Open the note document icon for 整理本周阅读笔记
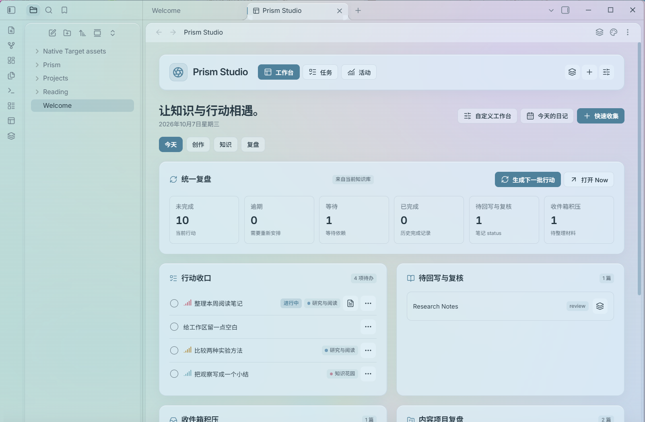The height and width of the screenshot is (422, 645). click(x=350, y=303)
